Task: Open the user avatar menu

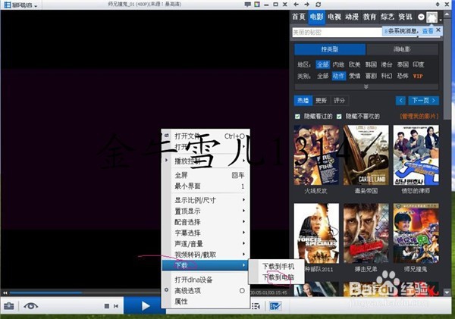Action: (431, 17)
